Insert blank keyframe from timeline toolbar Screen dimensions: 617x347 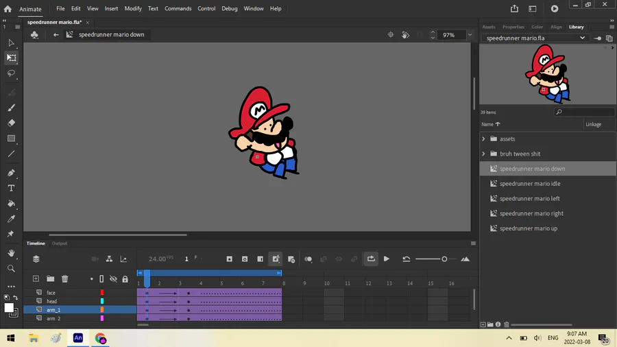tap(245, 259)
